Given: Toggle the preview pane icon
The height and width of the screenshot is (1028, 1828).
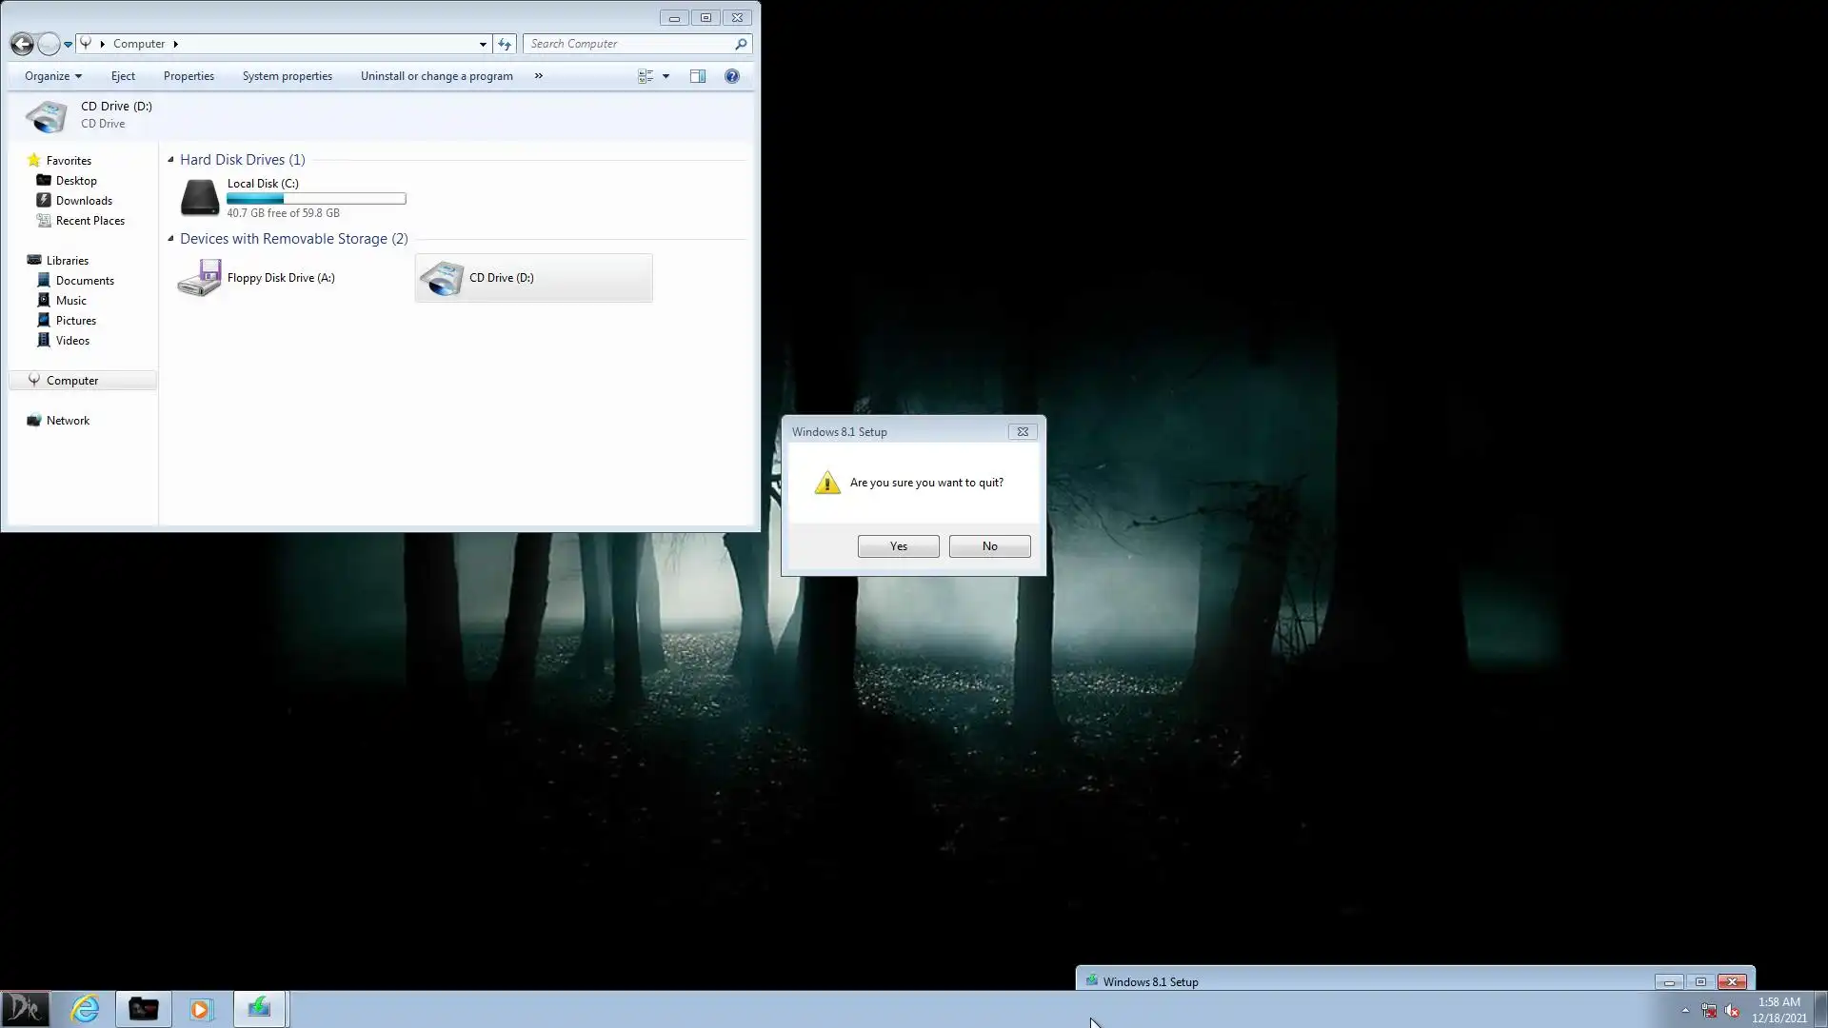Looking at the screenshot, I should (698, 76).
